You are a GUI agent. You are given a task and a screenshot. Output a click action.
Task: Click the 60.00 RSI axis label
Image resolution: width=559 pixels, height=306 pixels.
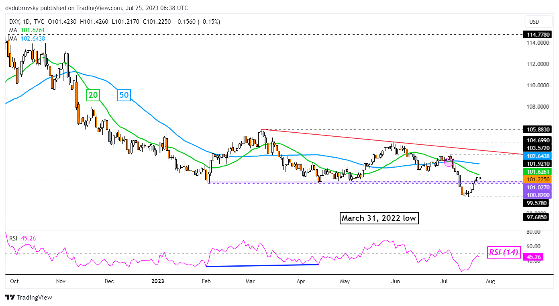pyautogui.click(x=534, y=246)
